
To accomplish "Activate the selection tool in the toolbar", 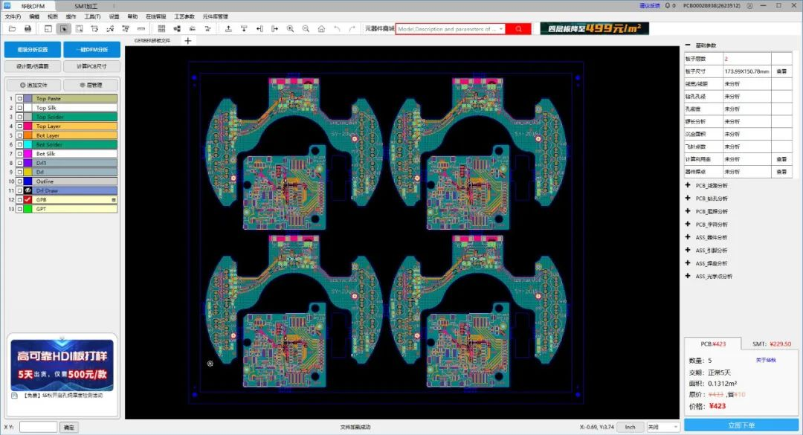I will (x=63, y=28).
